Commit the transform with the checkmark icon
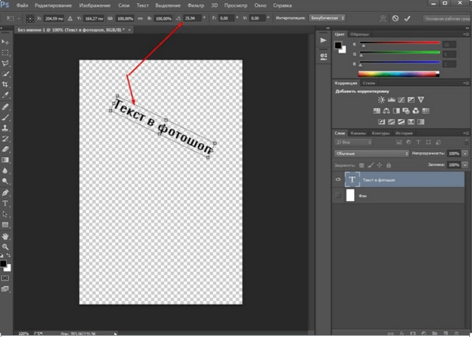Image resolution: width=472 pixels, height=337 pixels. pos(407,19)
